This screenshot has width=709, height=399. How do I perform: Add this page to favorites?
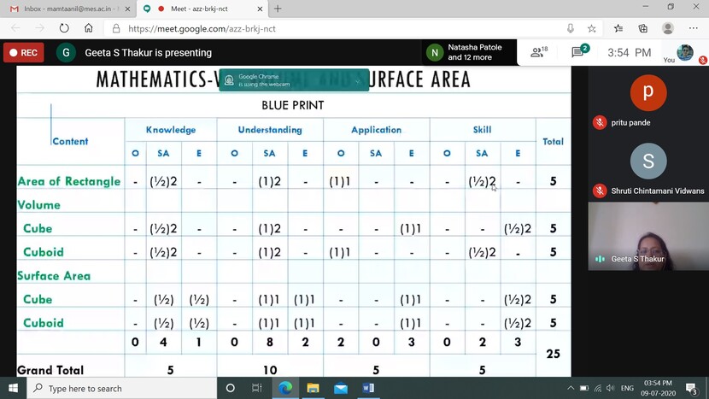(592, 28)
